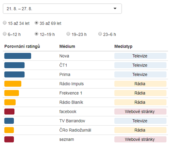Viewport: 170px width, 152px height.
Task: Choose the 12–19 h time slot
Action: [36, 34]
